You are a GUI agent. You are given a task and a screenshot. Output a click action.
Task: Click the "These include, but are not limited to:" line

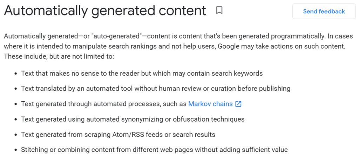coord(59,56)
